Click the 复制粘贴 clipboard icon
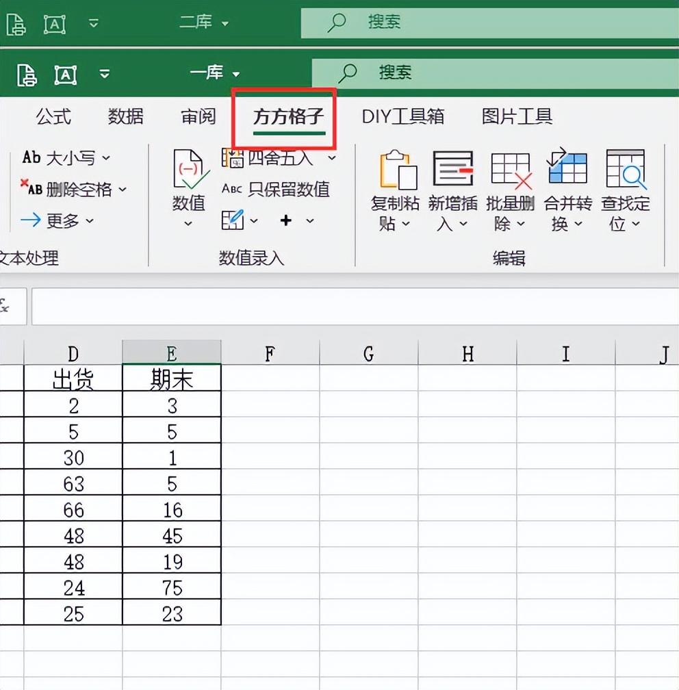The image size is (679, 690). 398,170
